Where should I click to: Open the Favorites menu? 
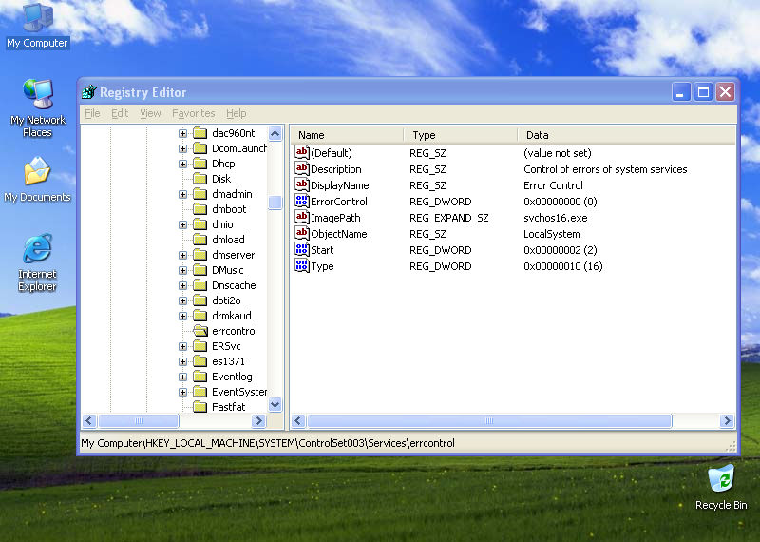coord(193,113)
